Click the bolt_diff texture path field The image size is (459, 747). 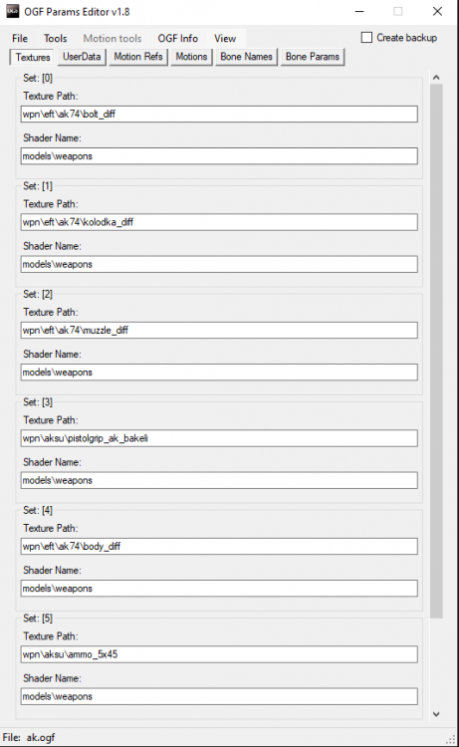pyautogui.click(x=219, y=114)
